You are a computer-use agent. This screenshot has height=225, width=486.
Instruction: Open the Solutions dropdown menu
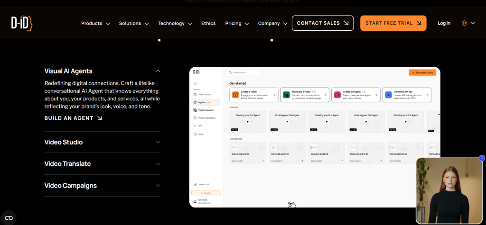(x=134, y=23)
